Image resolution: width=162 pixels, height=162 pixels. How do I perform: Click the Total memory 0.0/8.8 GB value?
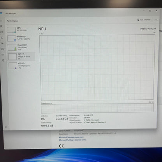pyautogui.click(x=47, y=126)
